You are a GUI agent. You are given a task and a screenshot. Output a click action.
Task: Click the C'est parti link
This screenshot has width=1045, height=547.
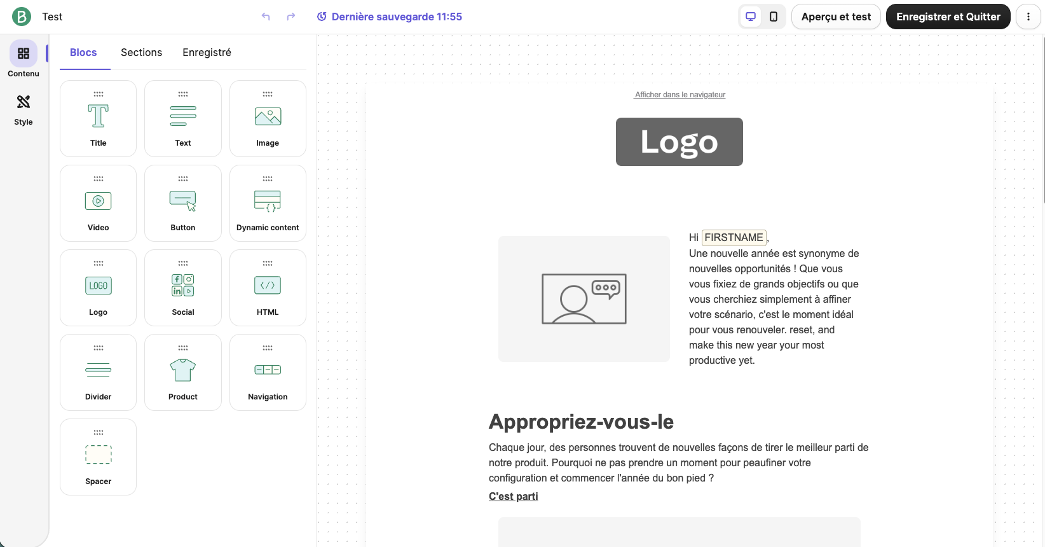pyautogui.click(x=514, y=496)
